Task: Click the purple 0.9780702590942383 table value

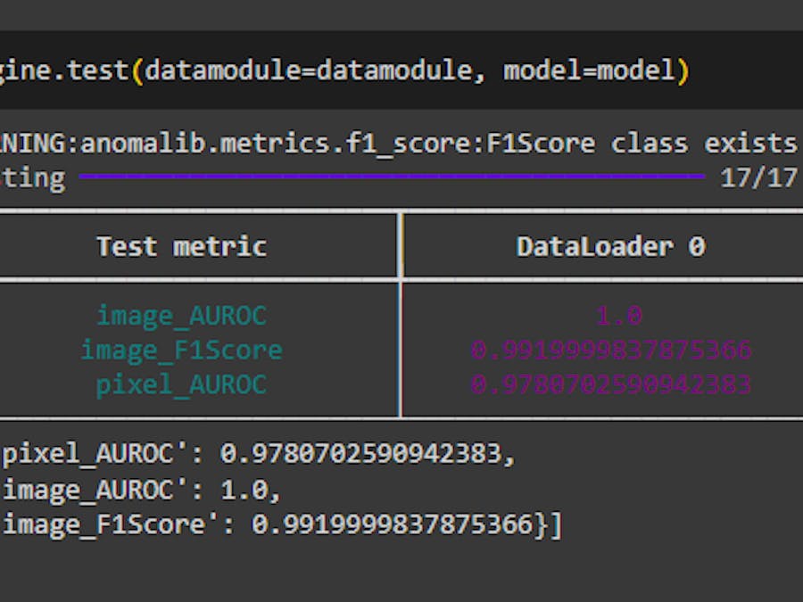Action: tap(611, 384)
